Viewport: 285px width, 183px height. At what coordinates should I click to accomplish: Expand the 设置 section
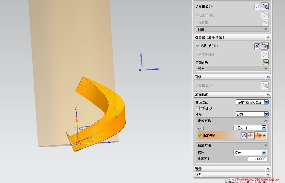click(268, 169)
